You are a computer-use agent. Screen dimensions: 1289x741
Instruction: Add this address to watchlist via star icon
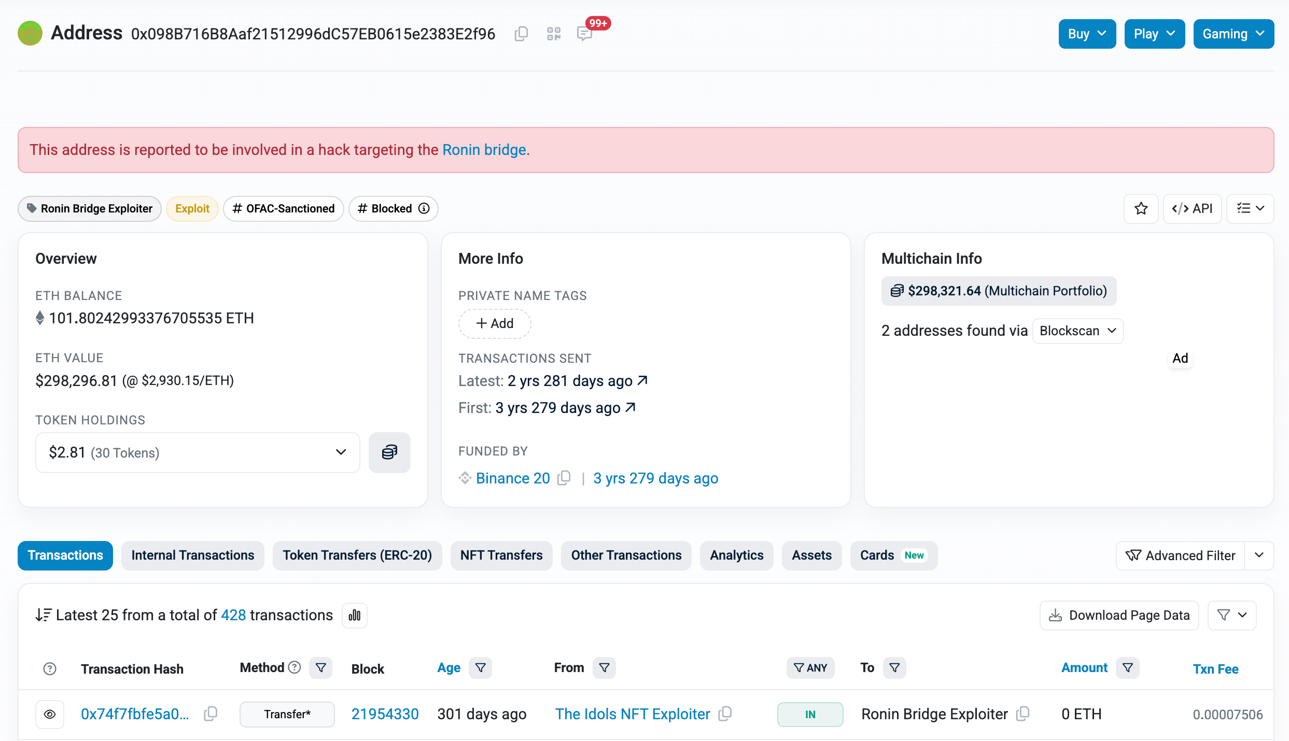[x=1141, y=208]
